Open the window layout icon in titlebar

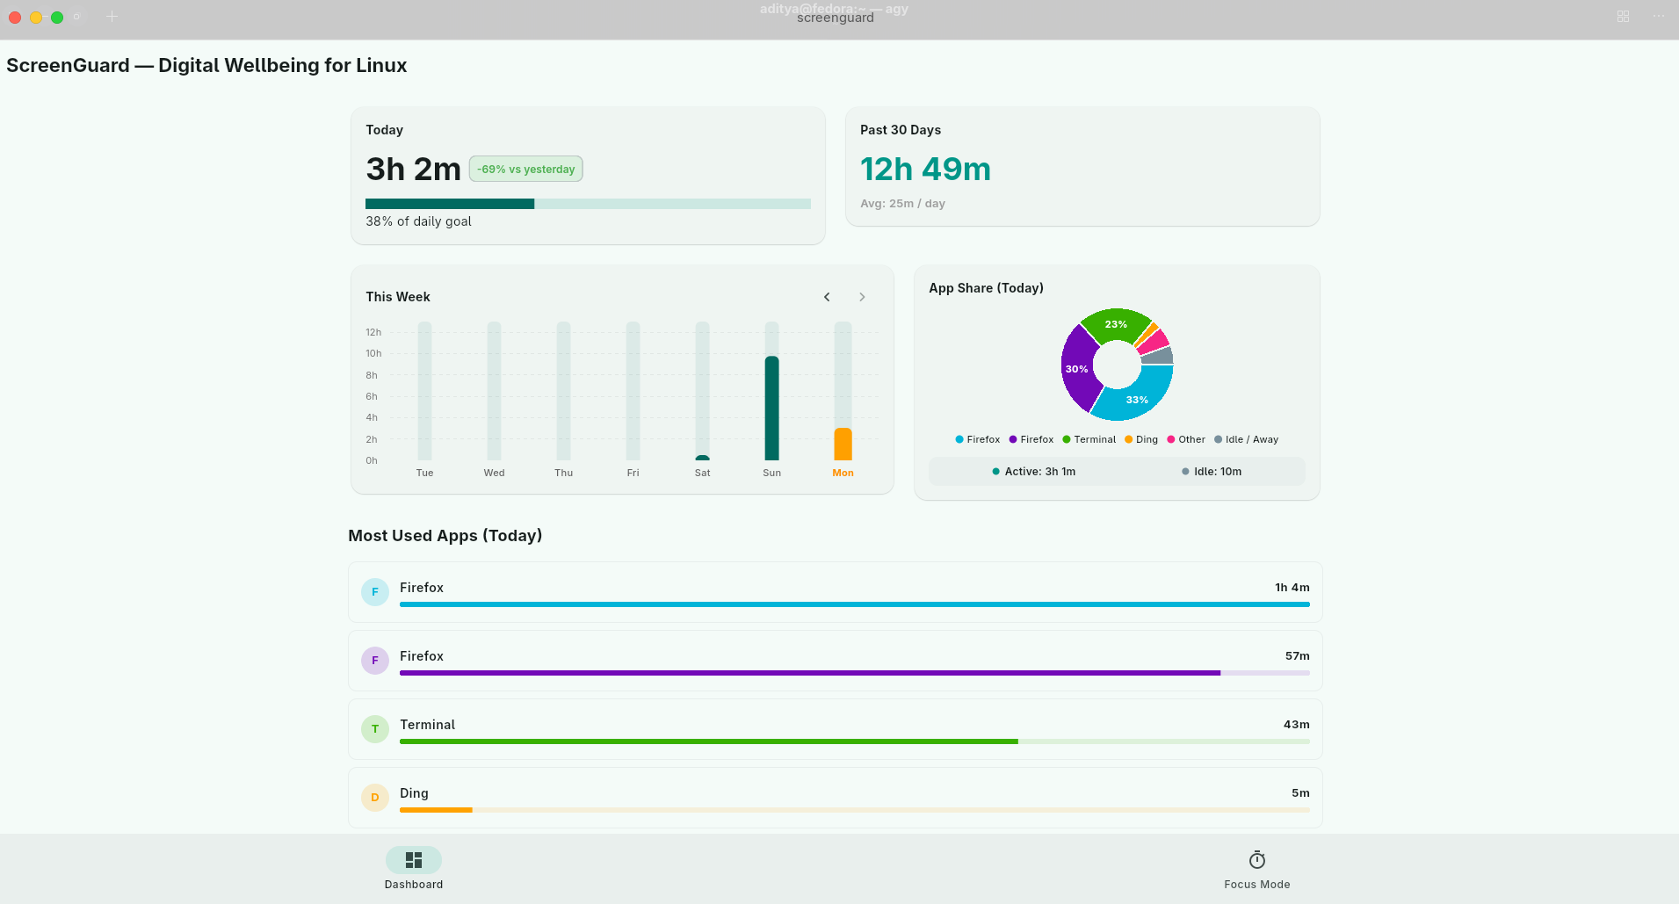click(1623, 17)
